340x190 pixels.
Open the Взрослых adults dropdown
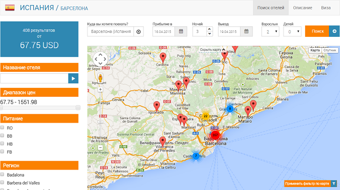[x=270, y=31]
